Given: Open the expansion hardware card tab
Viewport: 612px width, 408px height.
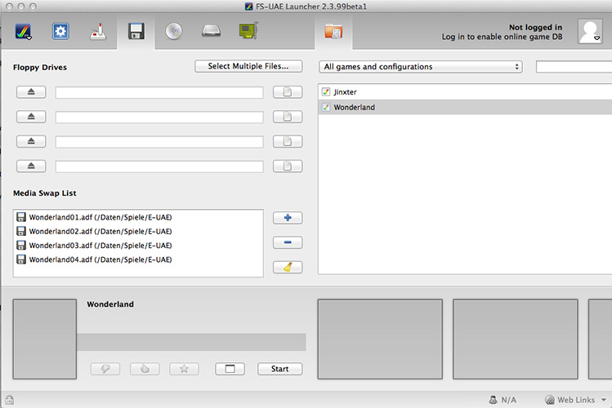Looking at the screenshot, I should coord(248,32).
